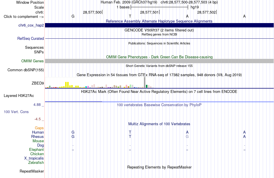Select the 100 Vert. Cons label
The width and height of the screenshot is (274, 178).
(16, 112)
